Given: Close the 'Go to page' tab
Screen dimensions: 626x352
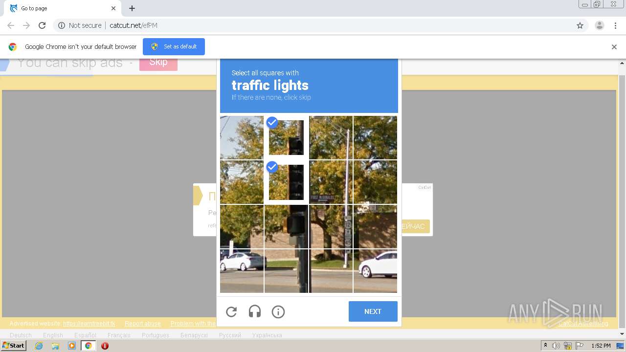Looking at the screenshot, I should [x=113, y=8].
